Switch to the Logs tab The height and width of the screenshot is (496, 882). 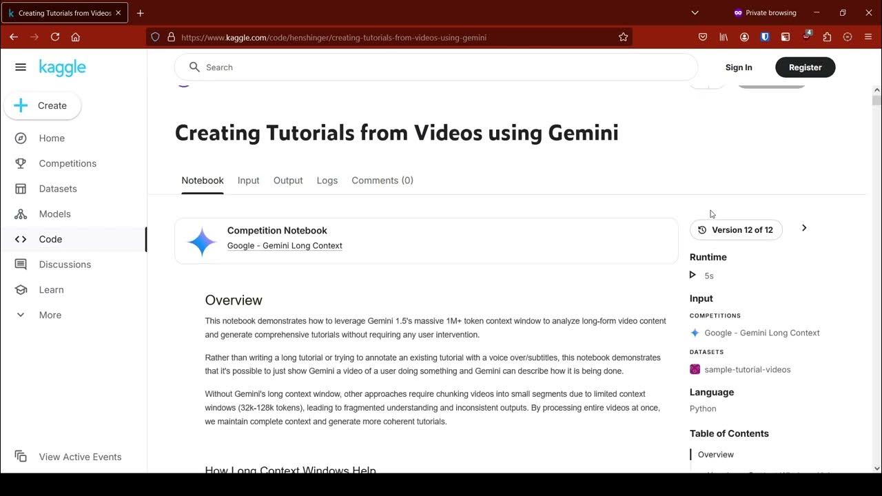point(327,180)
